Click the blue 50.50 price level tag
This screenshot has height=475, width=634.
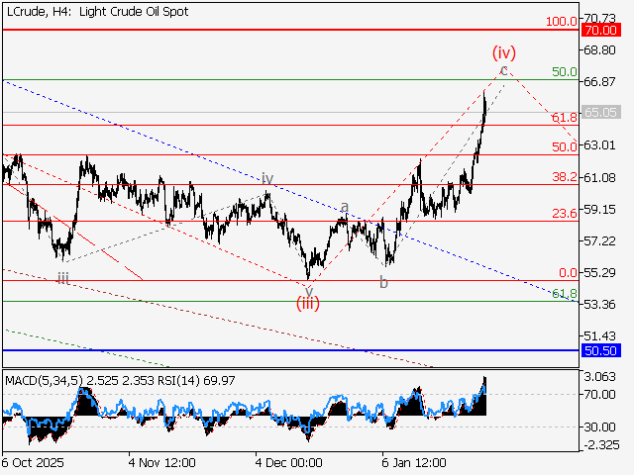point(601,350)
